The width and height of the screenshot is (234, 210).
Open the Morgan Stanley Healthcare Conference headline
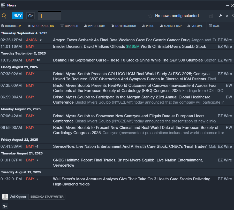pyautogui.click(x=132, y=100)
